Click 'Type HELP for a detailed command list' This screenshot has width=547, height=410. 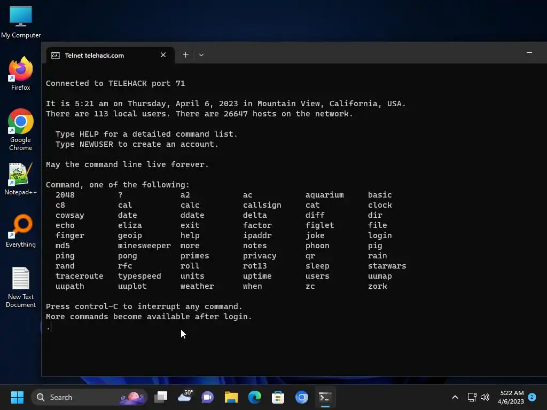(146, 134)
